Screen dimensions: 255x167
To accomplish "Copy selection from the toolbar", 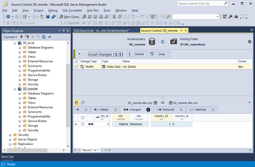I will 120,17.
